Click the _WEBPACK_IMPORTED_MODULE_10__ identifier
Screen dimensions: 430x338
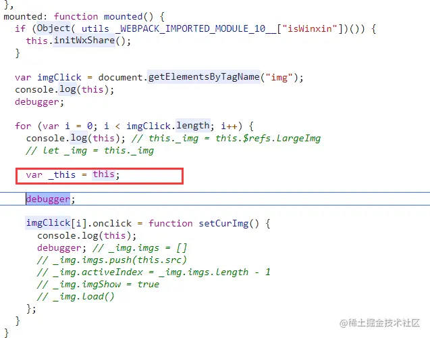click(x=196, y=28)
